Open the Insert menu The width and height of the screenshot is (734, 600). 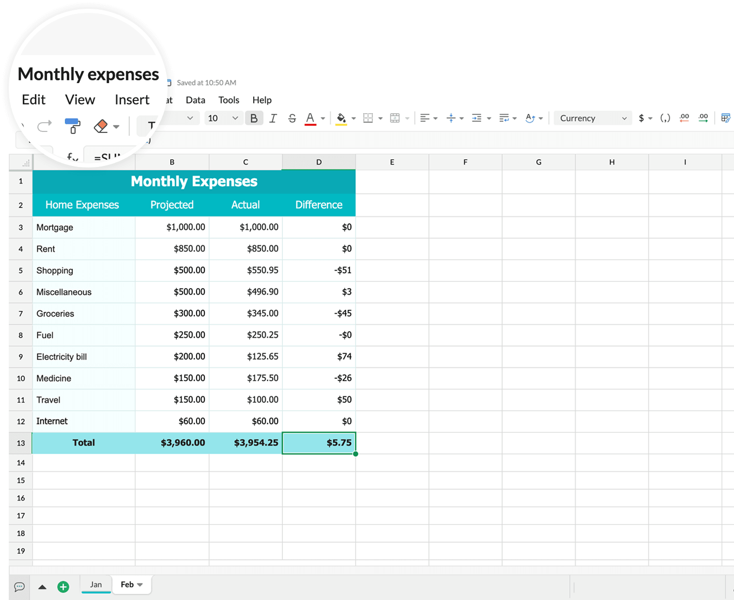[132, 99]
